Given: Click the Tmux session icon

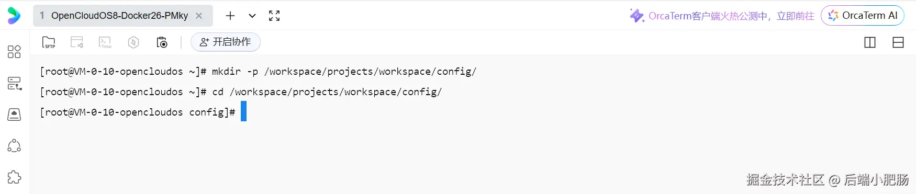Looking at the screenshot, I should pos(105,42).
